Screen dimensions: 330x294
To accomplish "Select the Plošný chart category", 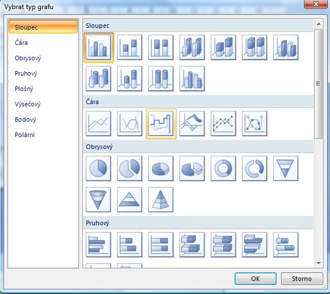I will (x=43, y=89).
